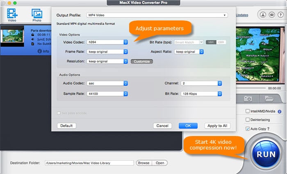Open the help question mark icon
Viewport: 287px width, 174px height.
click(280, 15)
